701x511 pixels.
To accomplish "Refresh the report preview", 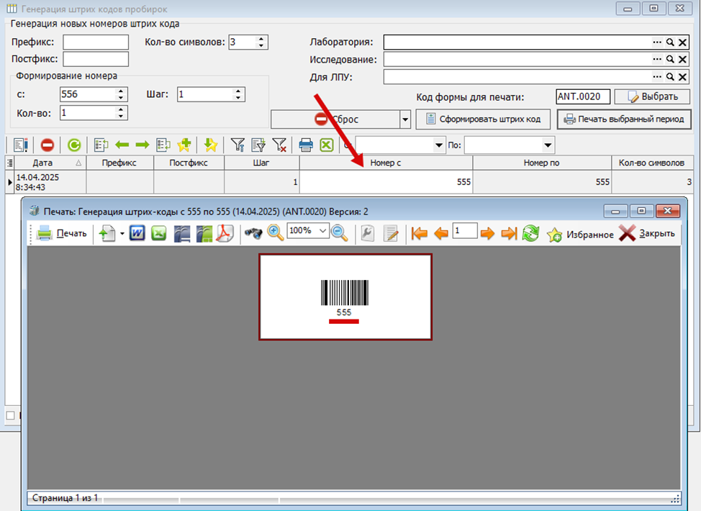I will pos(530,233).
